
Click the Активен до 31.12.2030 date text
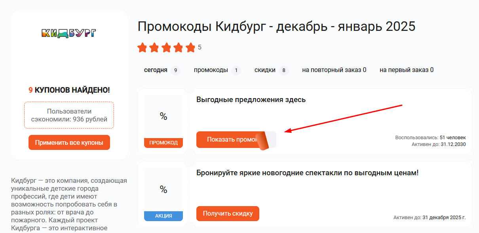(439, 144)
